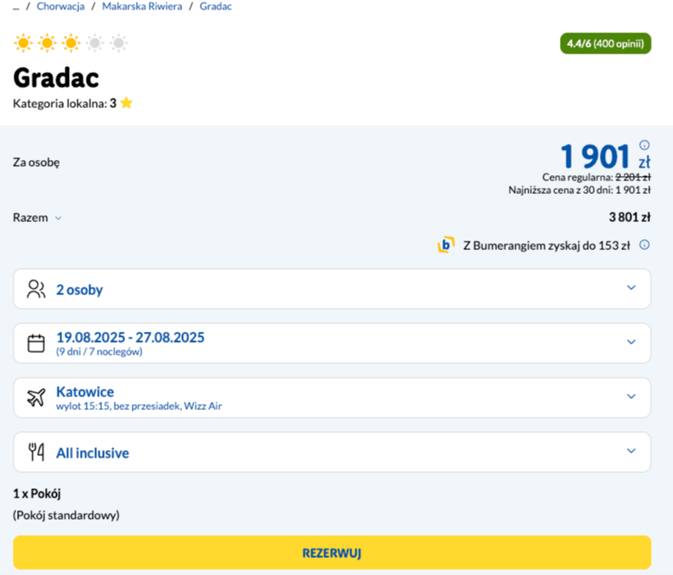Click the (9 dni / 7 noclegów) text
Screen dimensions: 673x575
tap(100, 351)
